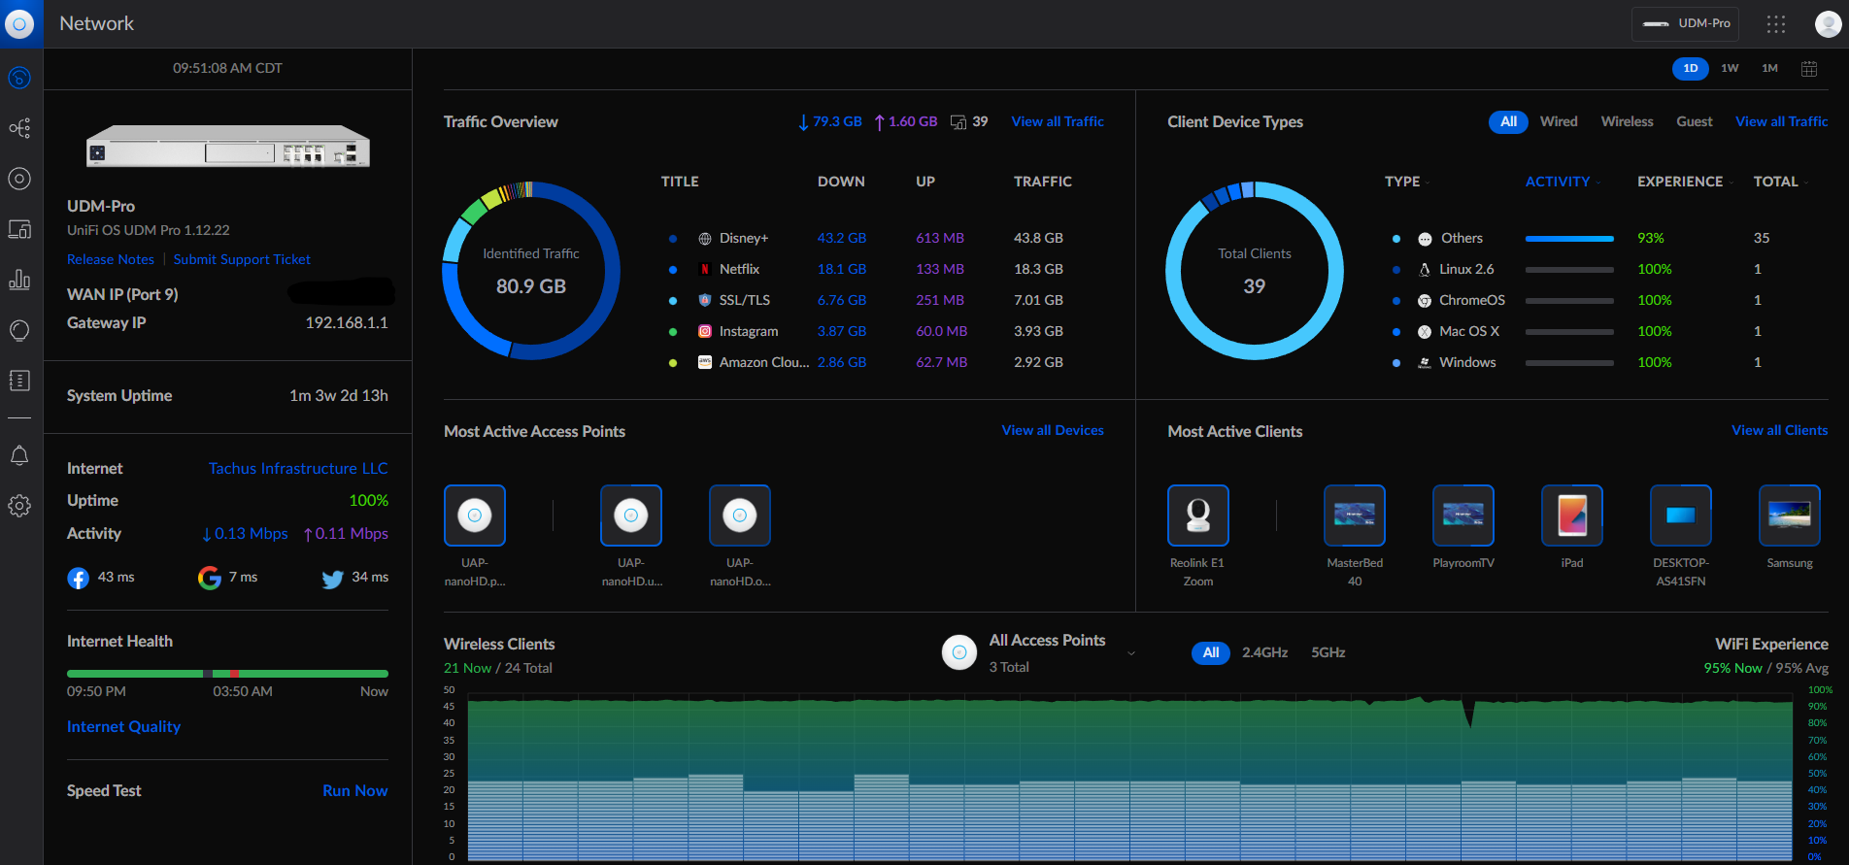This screenshot has width=1849, height=865.
Task: Sort device types by TOTAL column
Action: click(x=1780, y=182)
